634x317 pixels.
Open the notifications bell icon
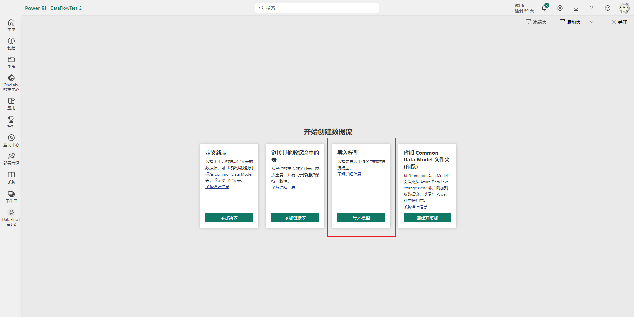[x=544, y=8]
